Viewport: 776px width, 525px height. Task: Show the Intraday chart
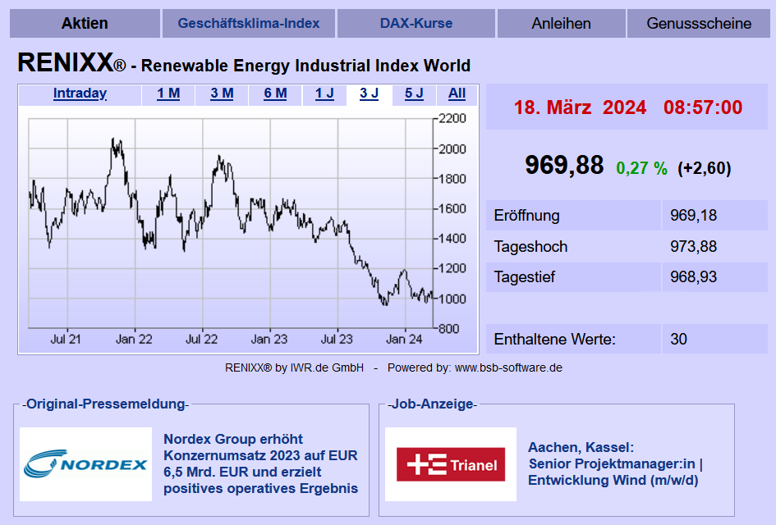(x=80, y=94)
